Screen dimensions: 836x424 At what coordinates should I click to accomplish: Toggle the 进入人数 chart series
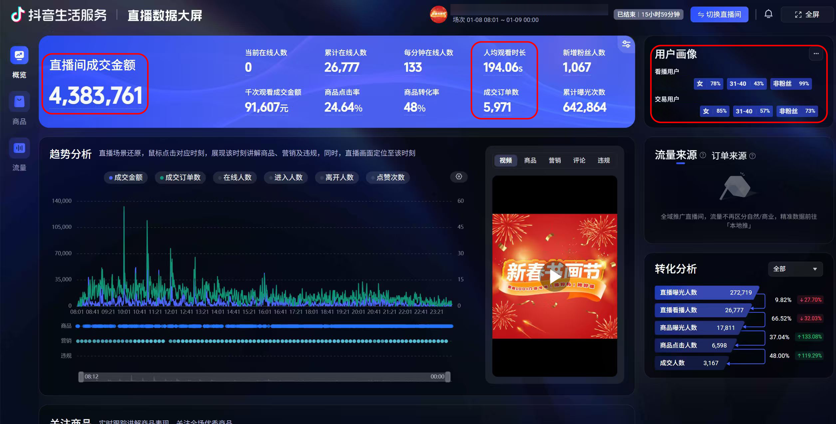pos(286,177)
